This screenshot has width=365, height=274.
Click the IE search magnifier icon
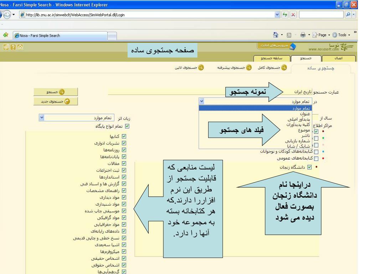pos(348,15)
